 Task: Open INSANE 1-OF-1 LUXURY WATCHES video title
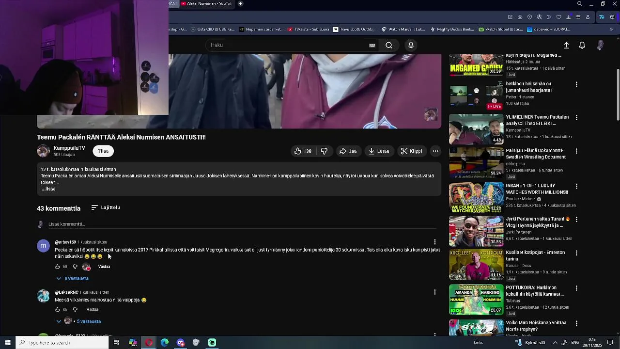pyautogui.click(x=537, y=189)
